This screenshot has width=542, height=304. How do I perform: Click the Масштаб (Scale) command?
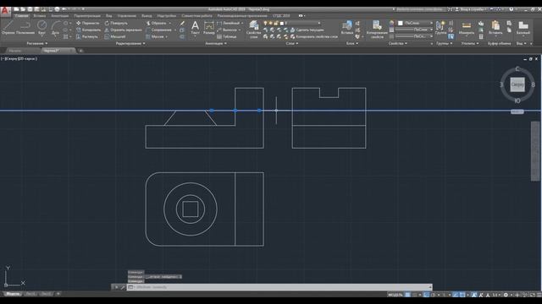coord(115,36)
